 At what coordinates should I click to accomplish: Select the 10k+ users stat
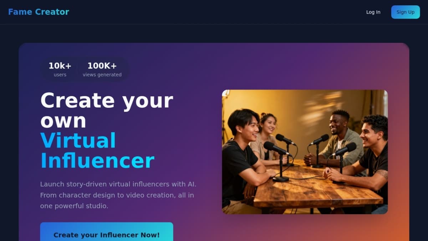(60, 69)
